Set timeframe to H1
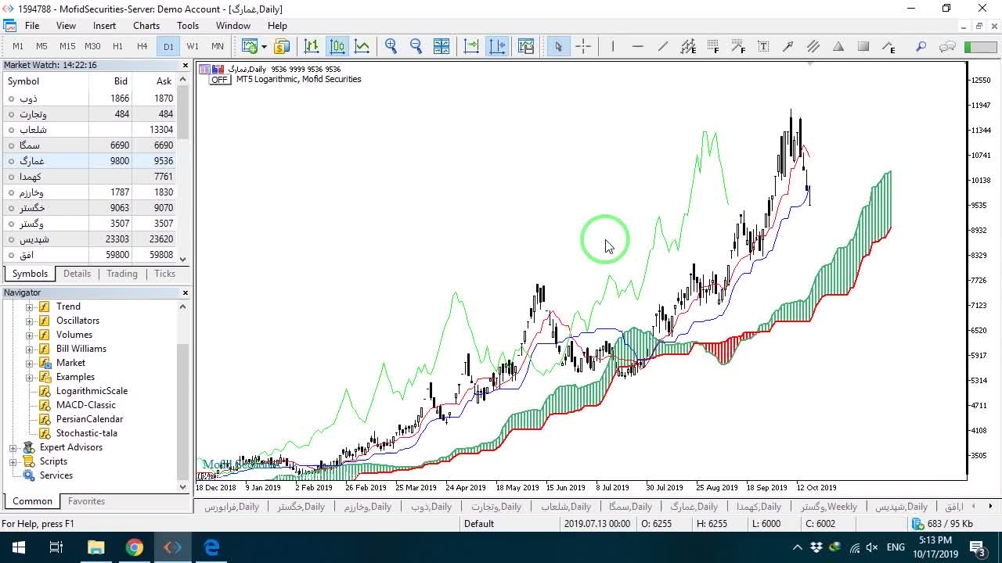This screenshot has width=1002, height=563. tap(117, 47)
